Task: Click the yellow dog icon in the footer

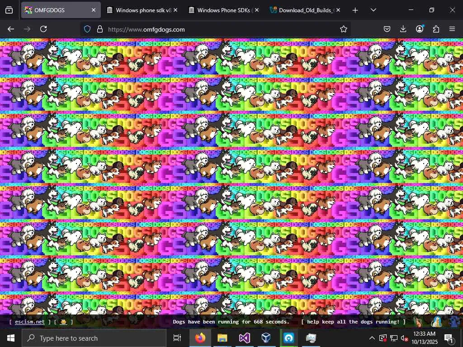Action: [x=437, y=322]
